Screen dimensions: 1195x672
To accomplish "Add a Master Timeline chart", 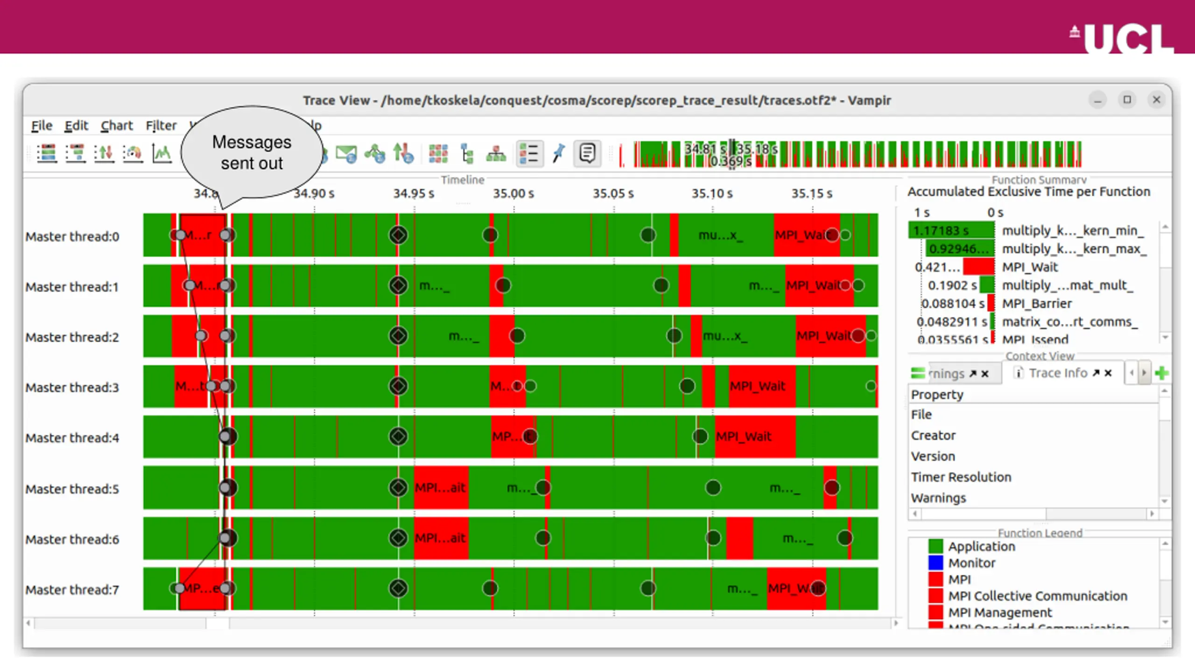I will [47, 154].
